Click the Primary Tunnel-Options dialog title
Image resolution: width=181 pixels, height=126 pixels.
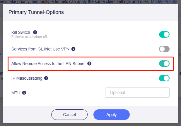point(36,13)
